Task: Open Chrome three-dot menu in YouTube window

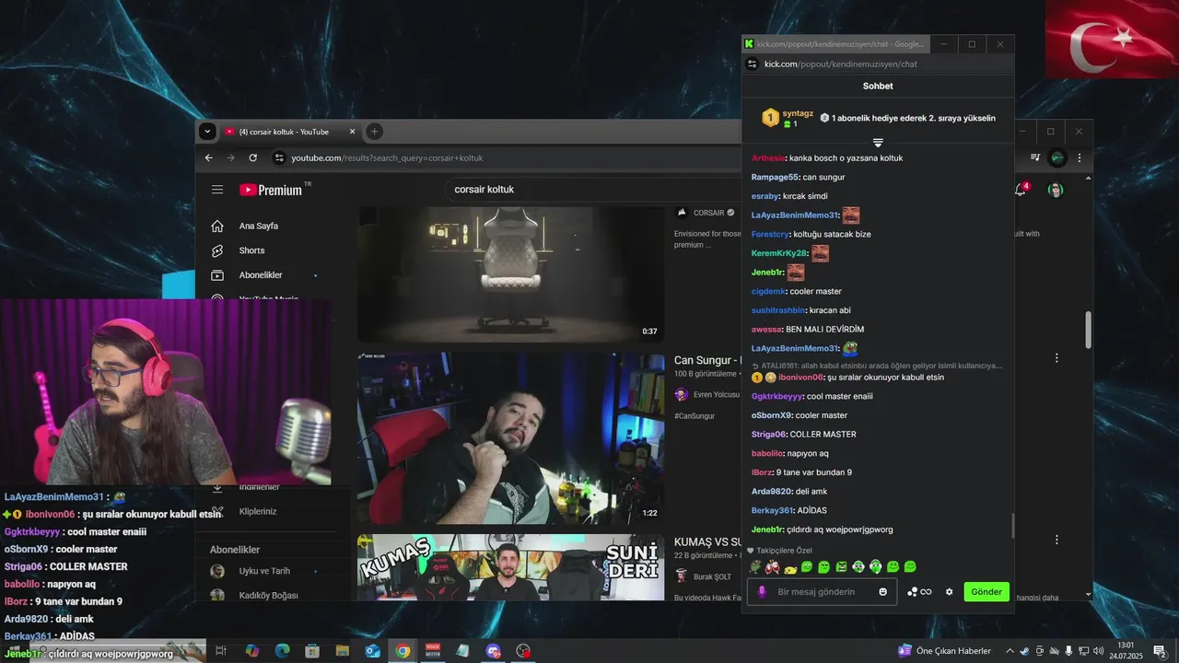Action: [1080, 157]
